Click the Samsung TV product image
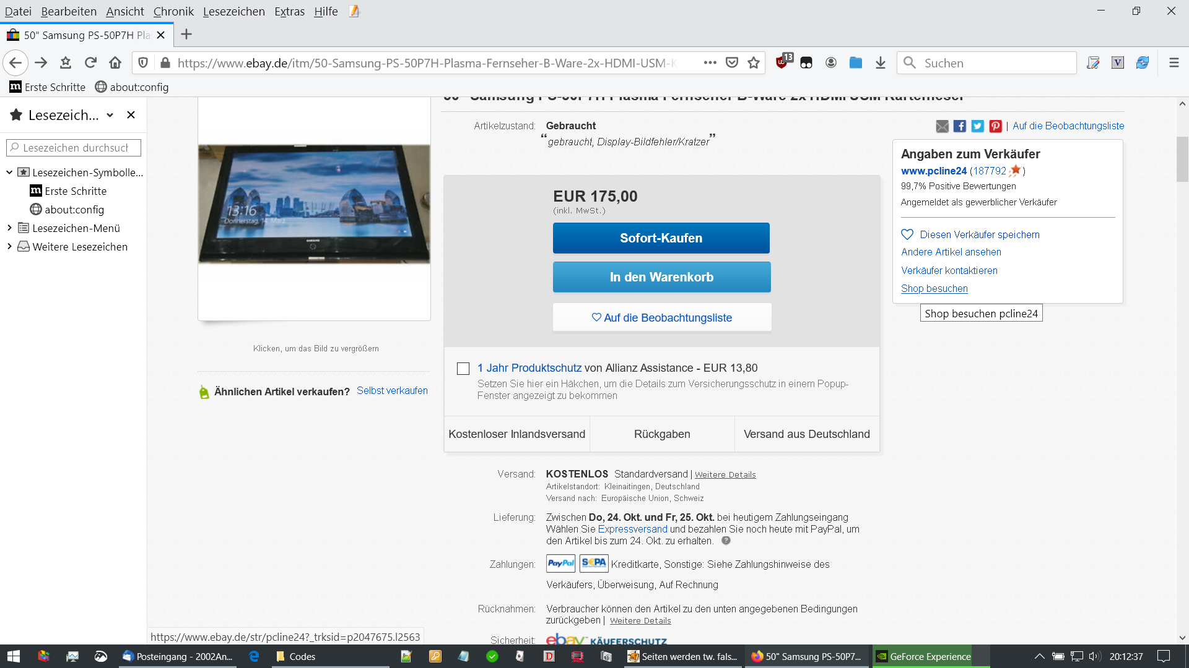The height and width of the screenshot is (668, 1189). pos(314,204)
